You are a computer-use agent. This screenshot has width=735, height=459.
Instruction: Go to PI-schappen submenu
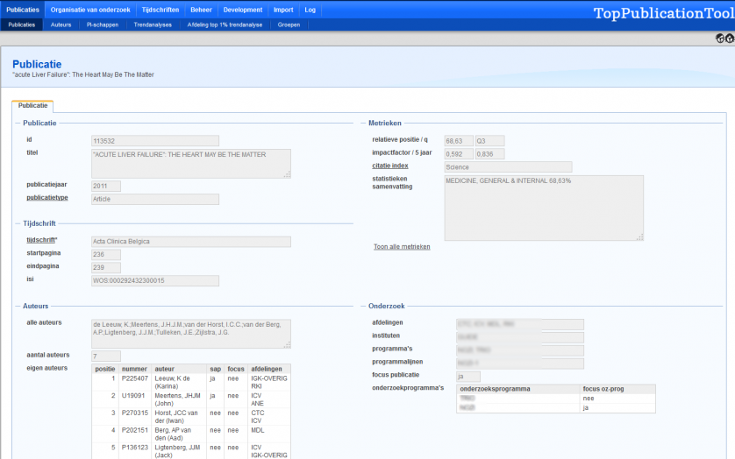click(103, 25)
